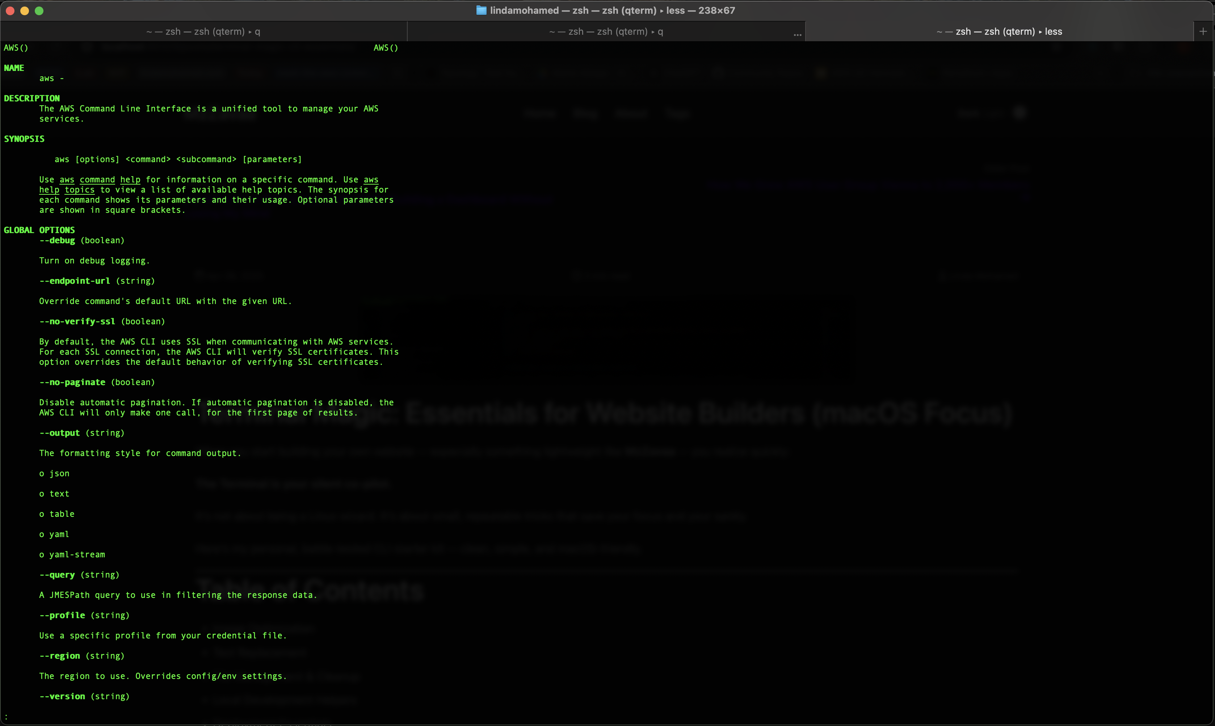The width and height of the screenshot is (1215, 726).
Task: Click 'The region to use.' description line
Action: [163, 676]
